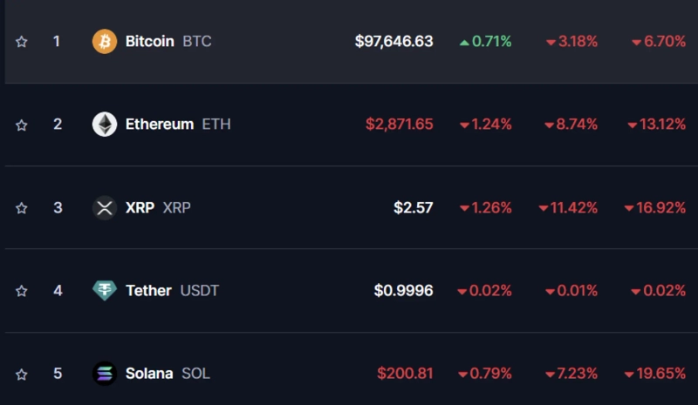Image resolution: width=698 pixels, height=405 pixels.
Task: Click the Tether logo icon
Action: [105, 290]
